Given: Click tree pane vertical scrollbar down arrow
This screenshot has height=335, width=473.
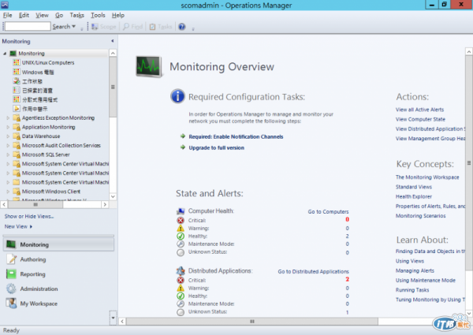Looking at the screenshot, I should pyautogui.click(x=113, y=196).
